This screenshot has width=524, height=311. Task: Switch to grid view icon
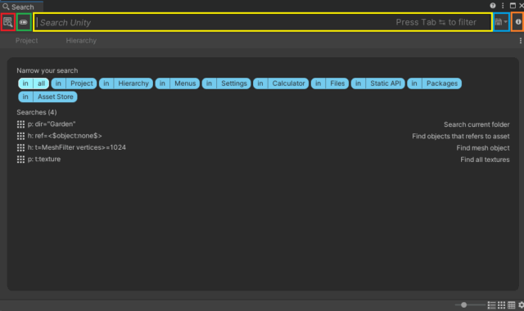click(x=501, y=305)
